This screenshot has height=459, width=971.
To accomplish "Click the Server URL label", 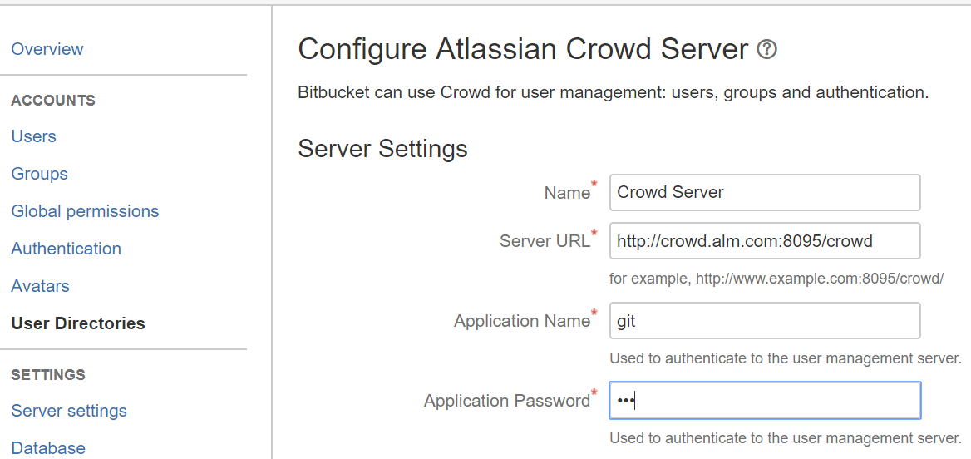I will (x=545, y=241).
